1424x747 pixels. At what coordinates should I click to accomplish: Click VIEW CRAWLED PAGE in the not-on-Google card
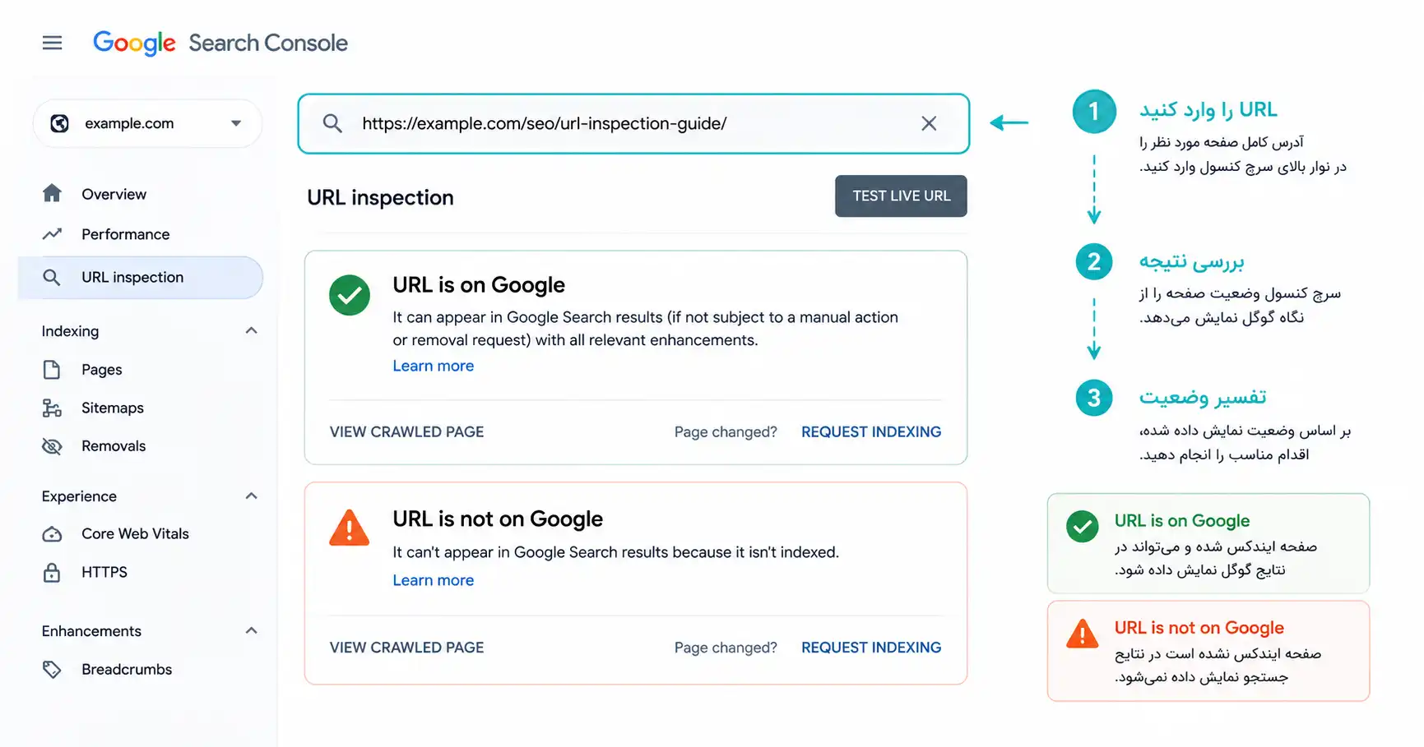(406, 648)
